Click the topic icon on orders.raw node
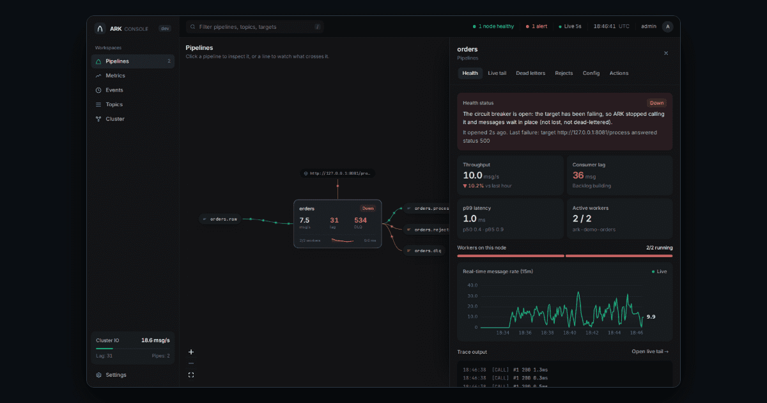 205,219
